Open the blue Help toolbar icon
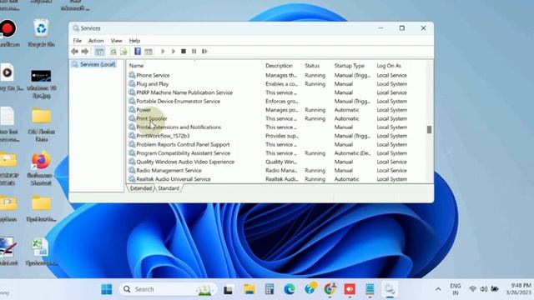Screen dimensions: 534x300 pyautogui.click(x=138, y=52)
